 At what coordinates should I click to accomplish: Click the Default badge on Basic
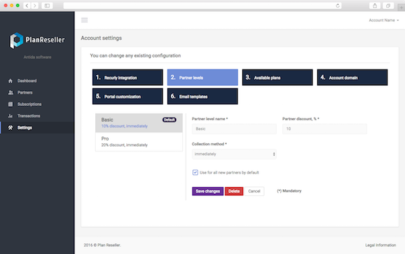coord(169,120)
